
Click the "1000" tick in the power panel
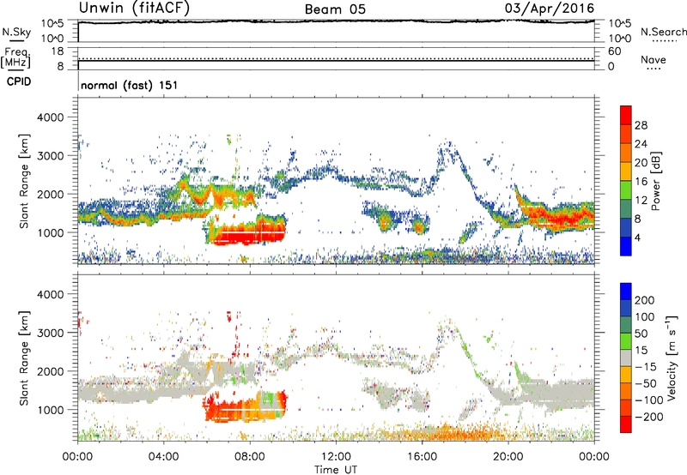pyautogui.click(x=51, y=233)
